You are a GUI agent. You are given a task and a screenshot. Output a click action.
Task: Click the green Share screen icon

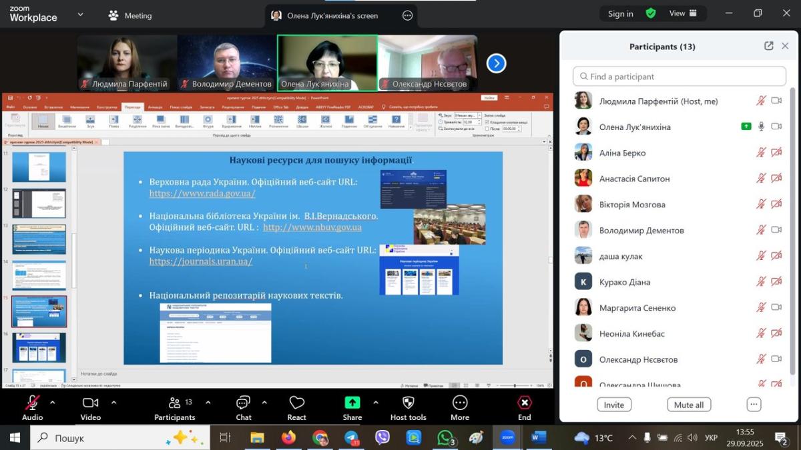[x=352, y=403]
